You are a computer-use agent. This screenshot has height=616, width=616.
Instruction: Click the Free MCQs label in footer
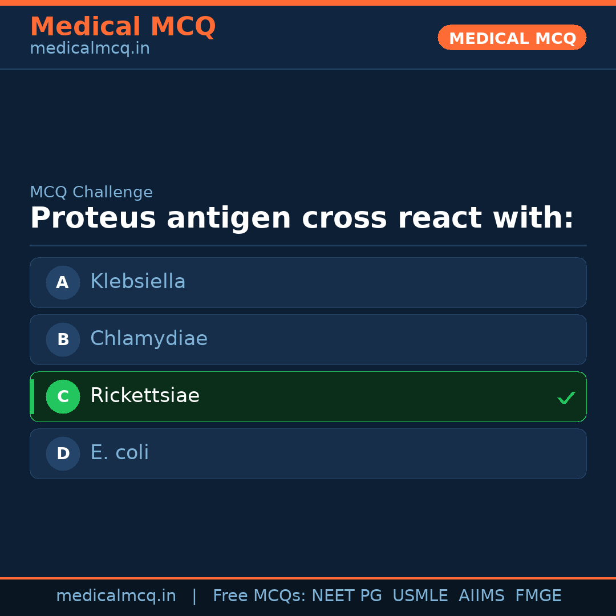260,596
